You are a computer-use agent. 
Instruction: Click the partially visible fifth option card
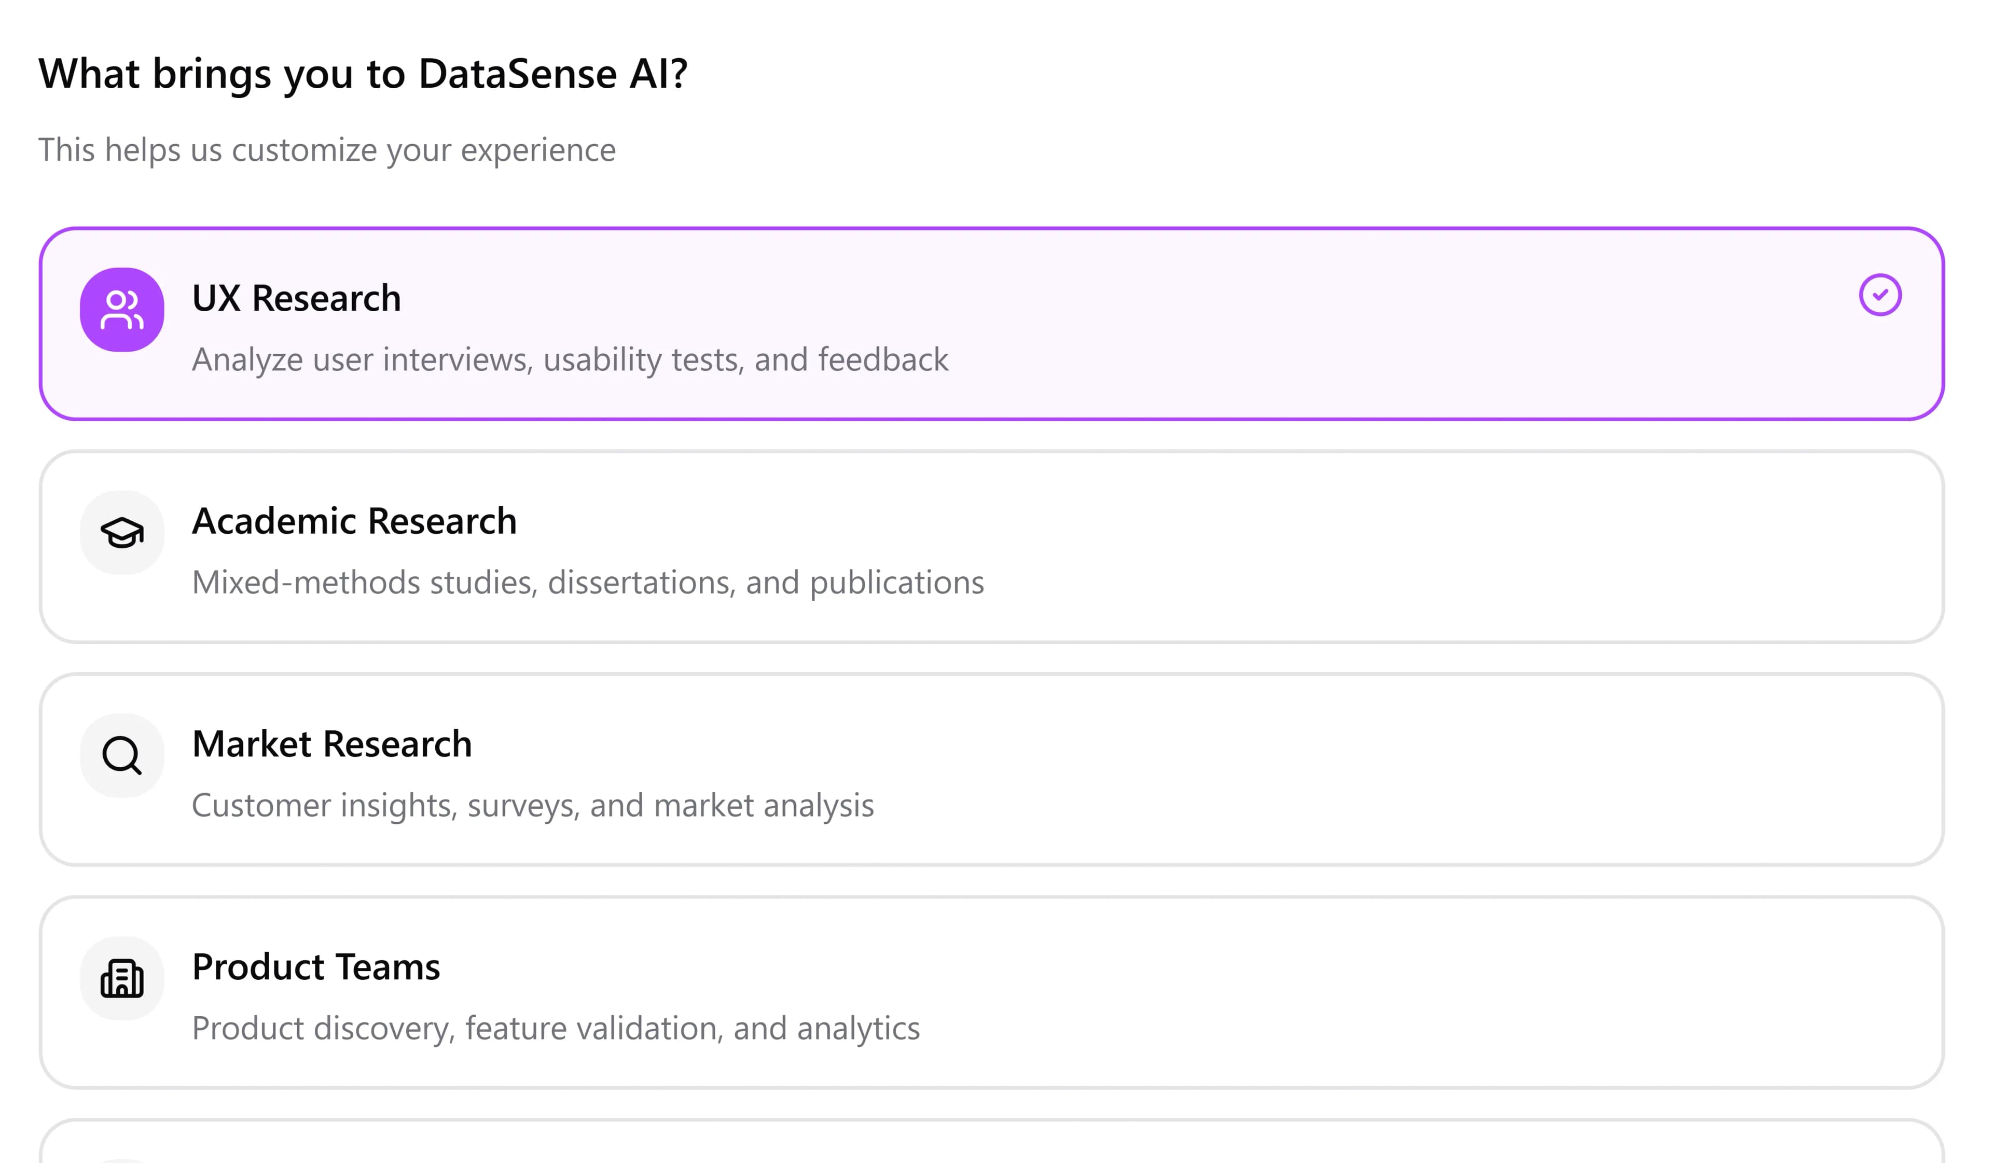click(x=991, y=1145)
